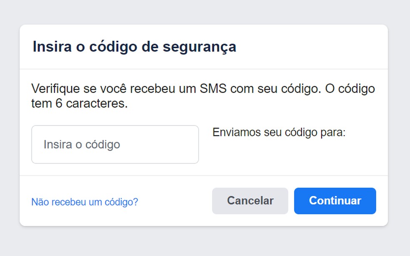410x256 pixels.
Task: Select the instruction text about the SMS code
Action: [x=203, y=88]
